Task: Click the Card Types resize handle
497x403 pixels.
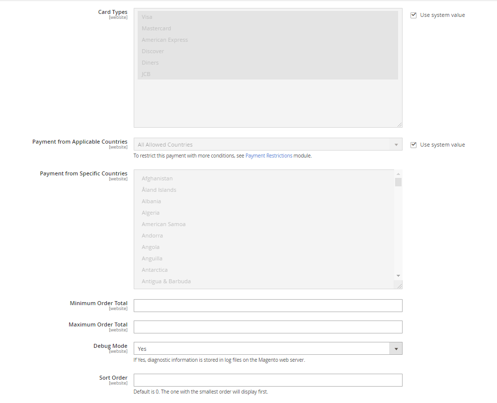Action: (x=400, y=125)
